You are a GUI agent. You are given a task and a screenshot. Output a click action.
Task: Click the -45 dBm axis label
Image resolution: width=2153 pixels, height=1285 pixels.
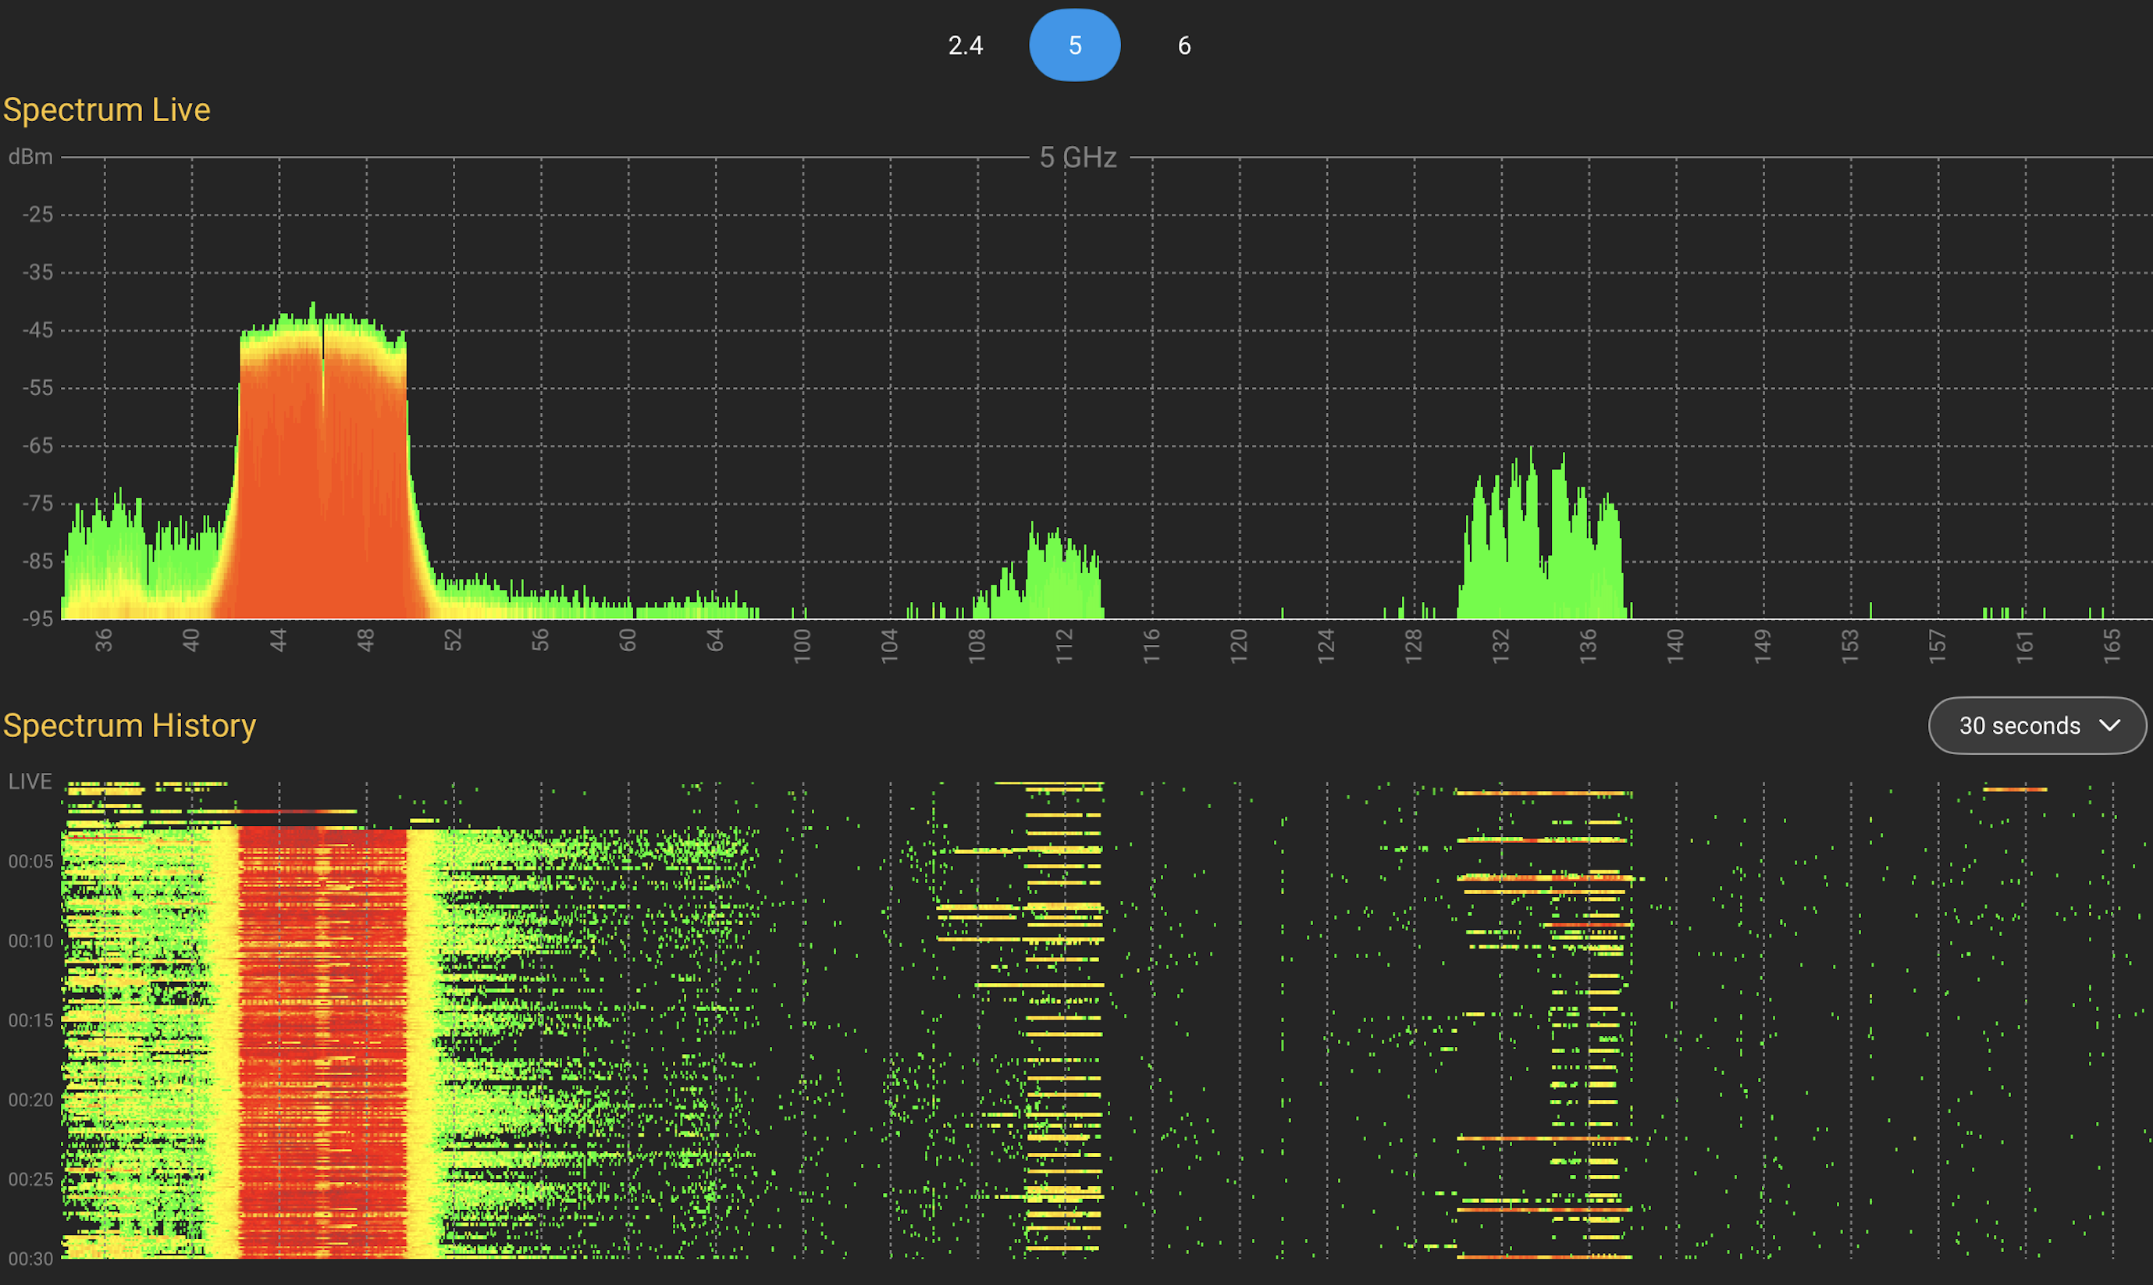[37, 330]
